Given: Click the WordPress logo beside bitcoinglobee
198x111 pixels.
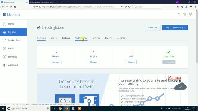Looking at the screenshot, I should (38, 27).
